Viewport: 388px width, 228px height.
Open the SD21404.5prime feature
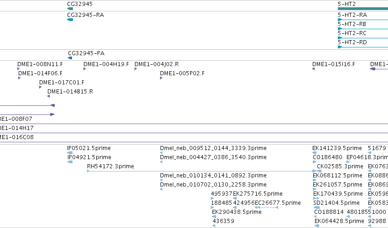click(336, 203)
